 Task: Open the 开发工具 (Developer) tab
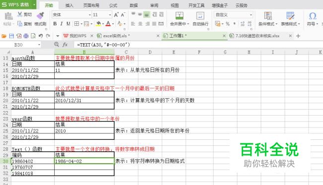pos(196,5)
